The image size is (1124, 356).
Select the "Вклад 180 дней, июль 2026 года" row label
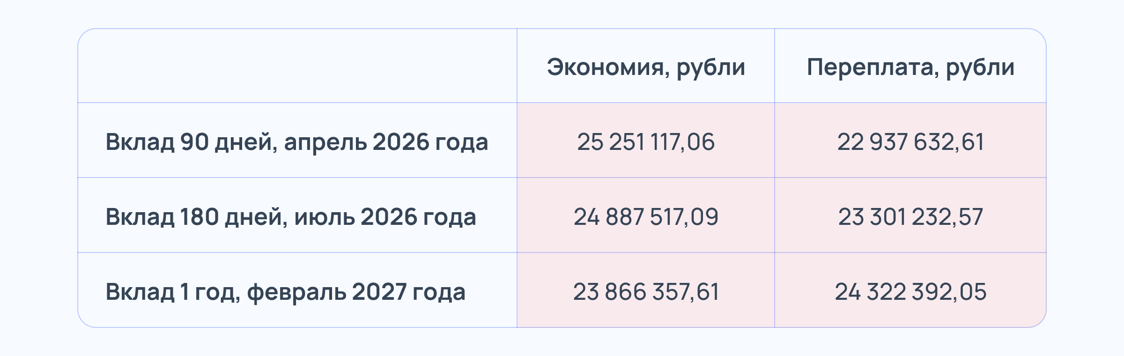pyautogui.click(x=290, y=216)
